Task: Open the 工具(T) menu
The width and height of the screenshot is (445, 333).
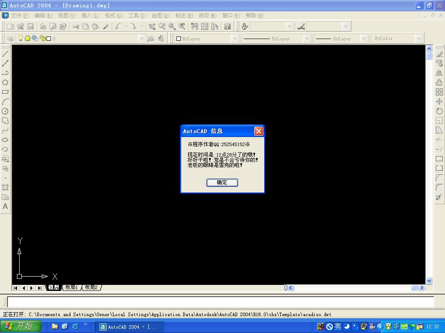Action: (x=137, y=16)
